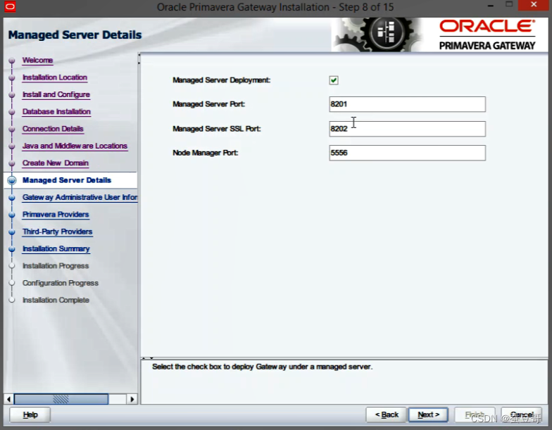Click the 'Managed Server Deployment:' label

coord(221,80)
